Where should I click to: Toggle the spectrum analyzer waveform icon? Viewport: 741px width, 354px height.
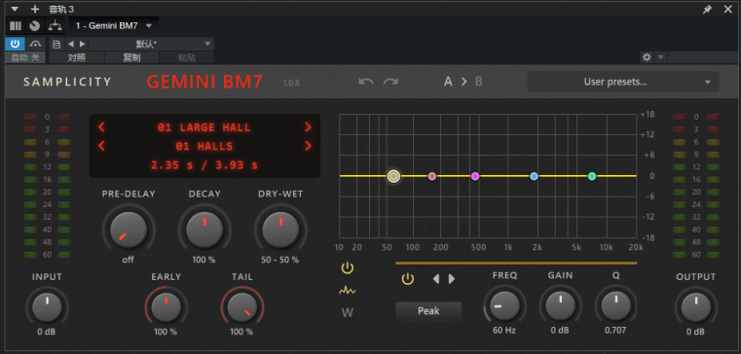[x=348, y=290]
